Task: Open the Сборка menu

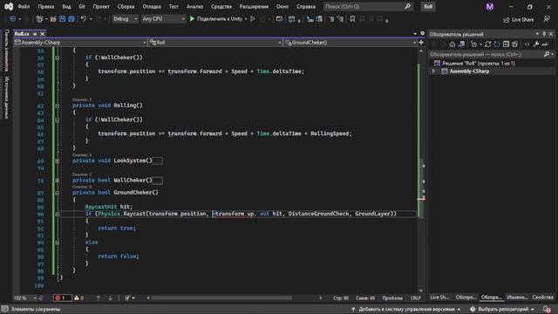Action: [126, 6]
